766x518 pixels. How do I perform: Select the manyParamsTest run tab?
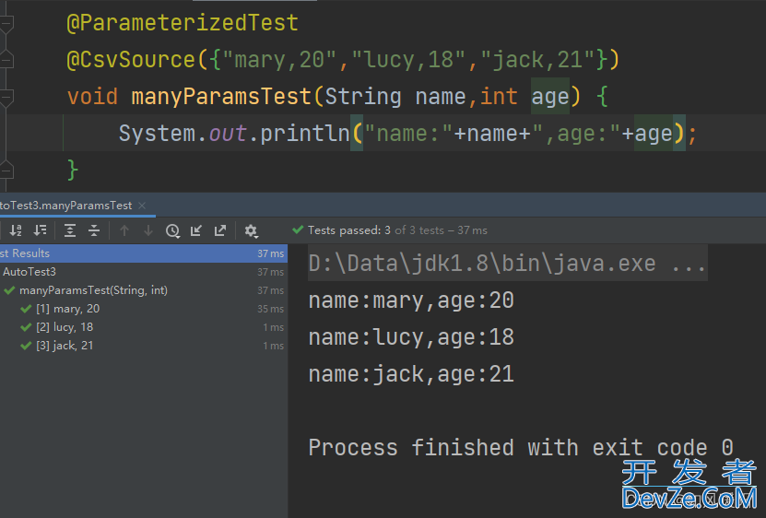coord(66,206)
